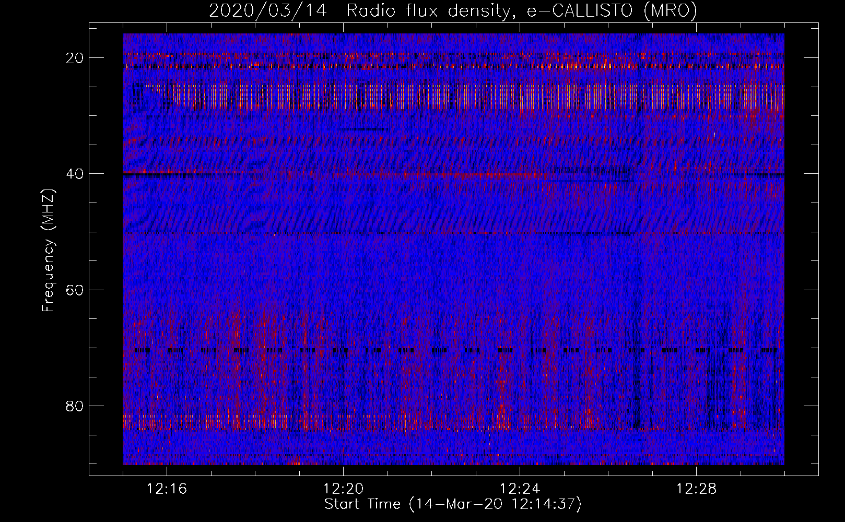Click the 'Start Time (14-Mar-20 12:14:37)' label
This screenshot has height=522, width=845.
453,504
